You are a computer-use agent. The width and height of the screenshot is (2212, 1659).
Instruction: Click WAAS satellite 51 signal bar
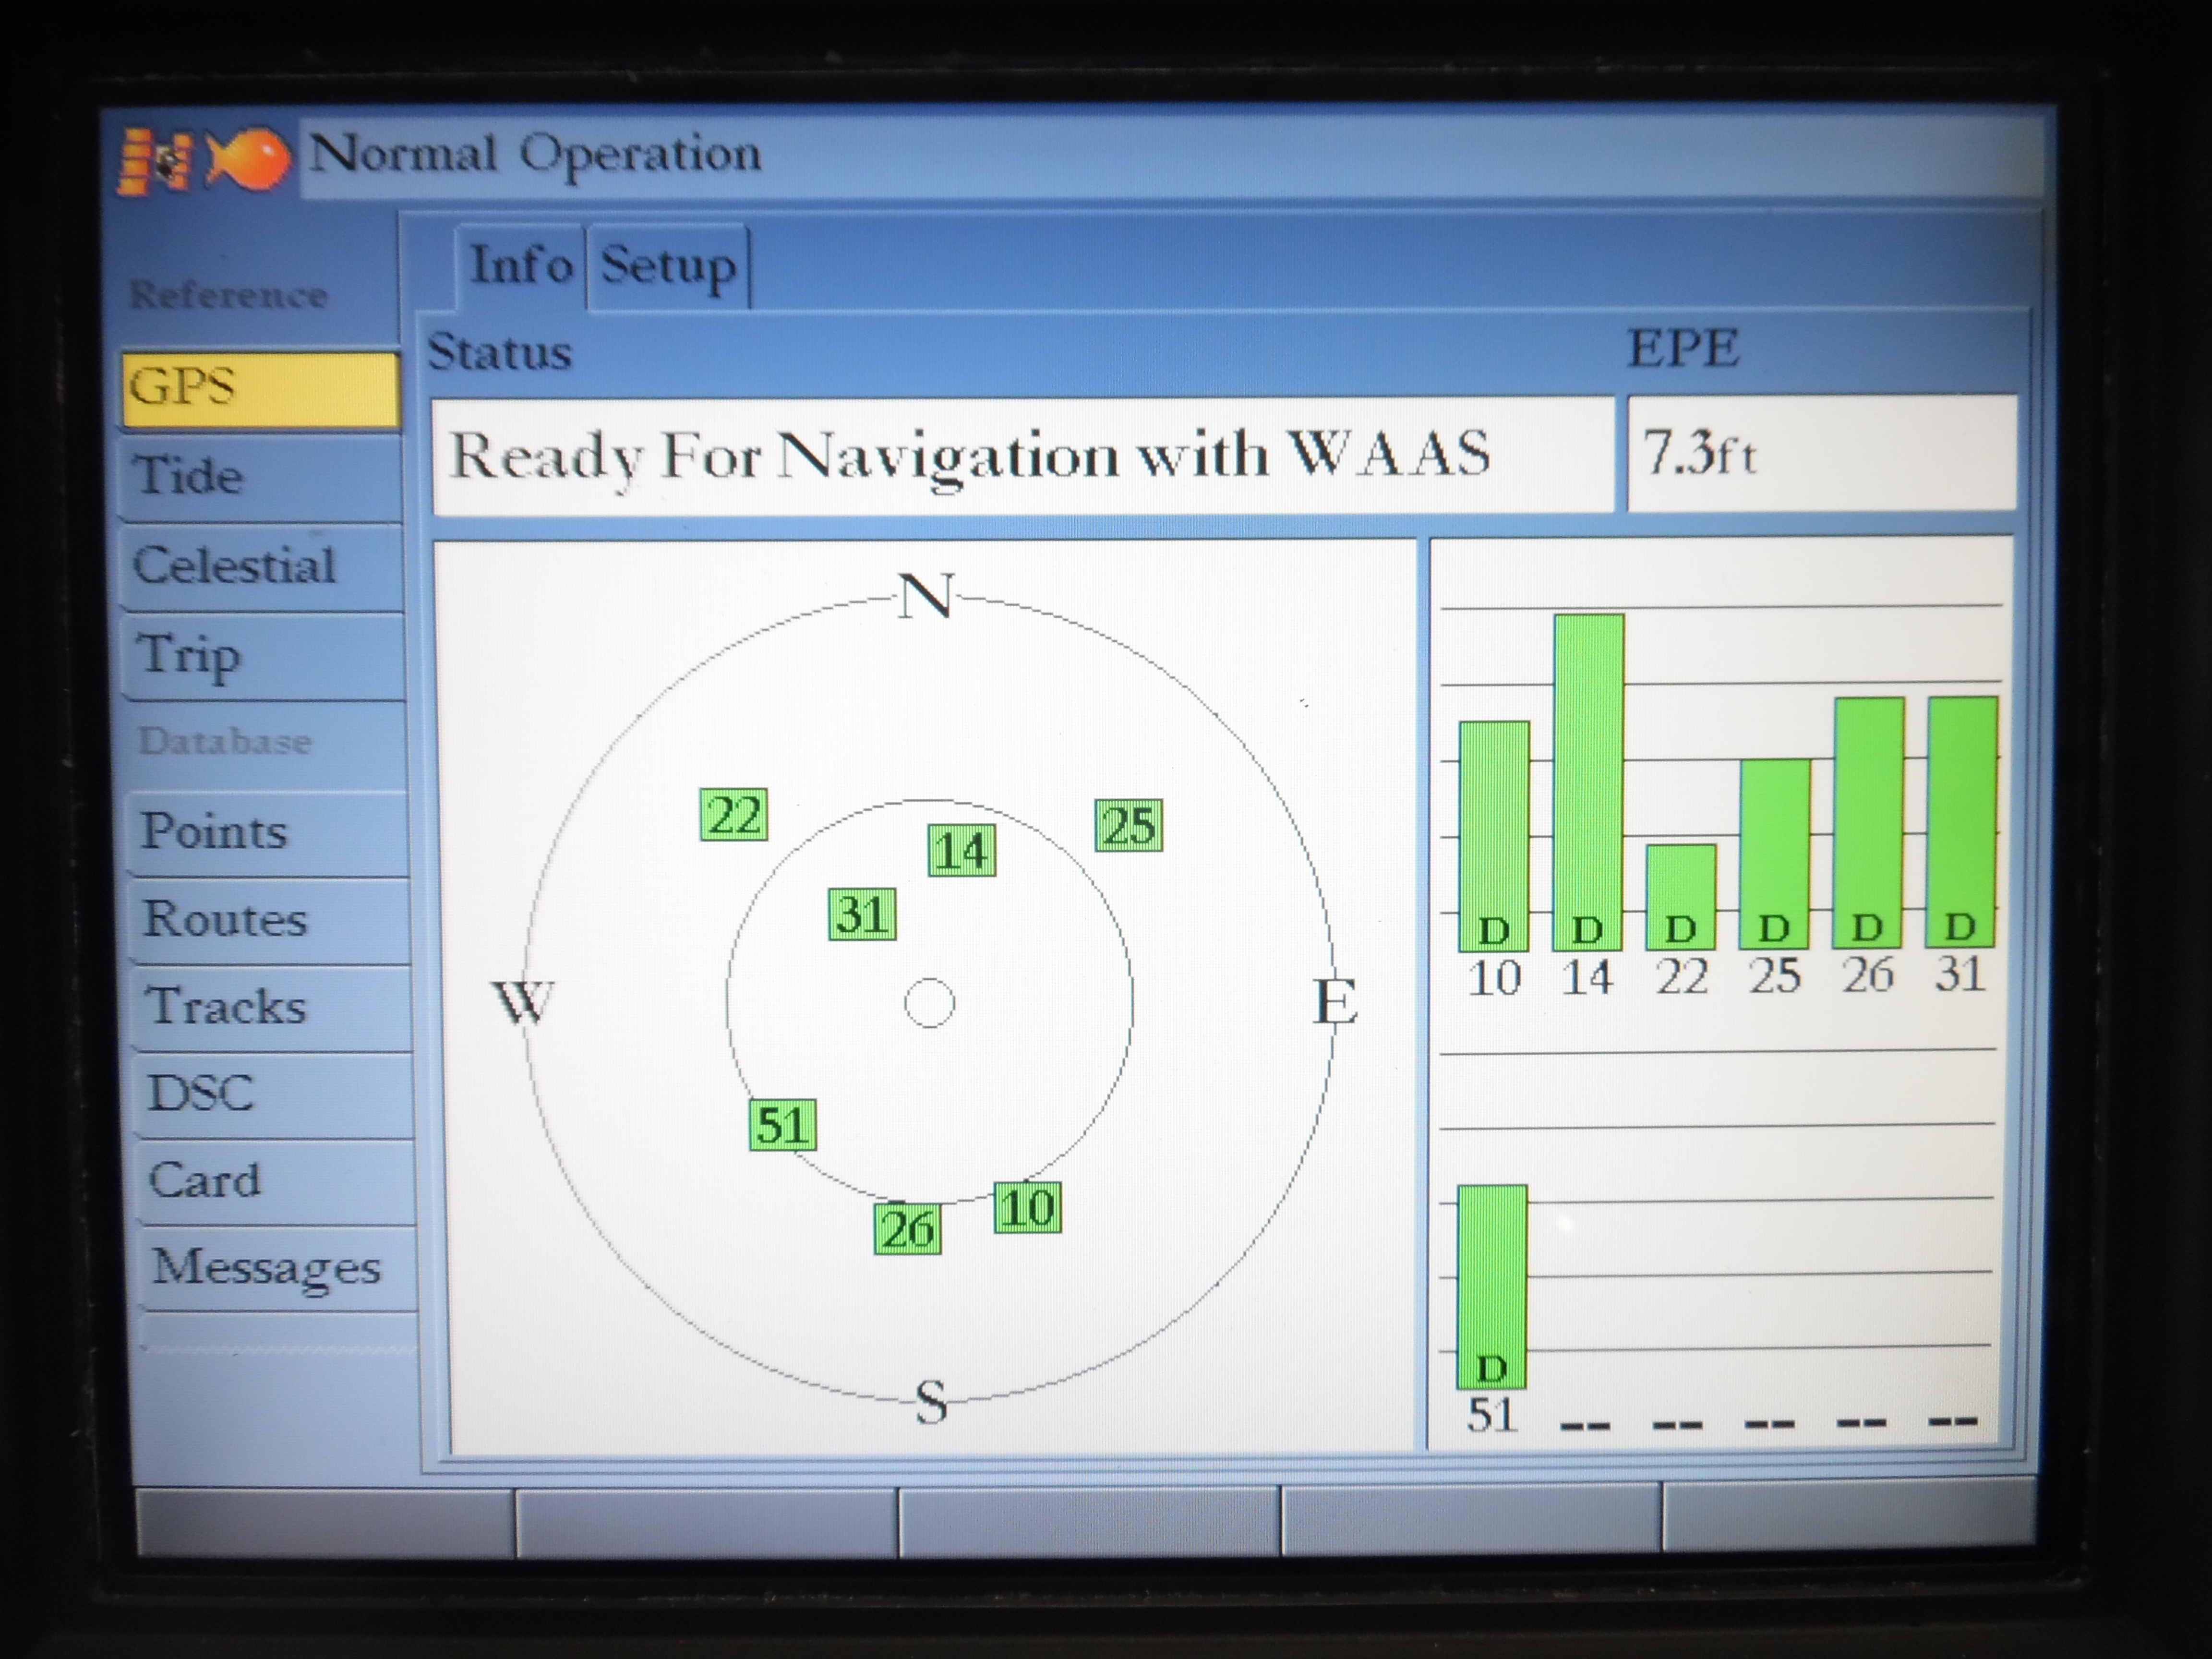click(1492, 1287)
